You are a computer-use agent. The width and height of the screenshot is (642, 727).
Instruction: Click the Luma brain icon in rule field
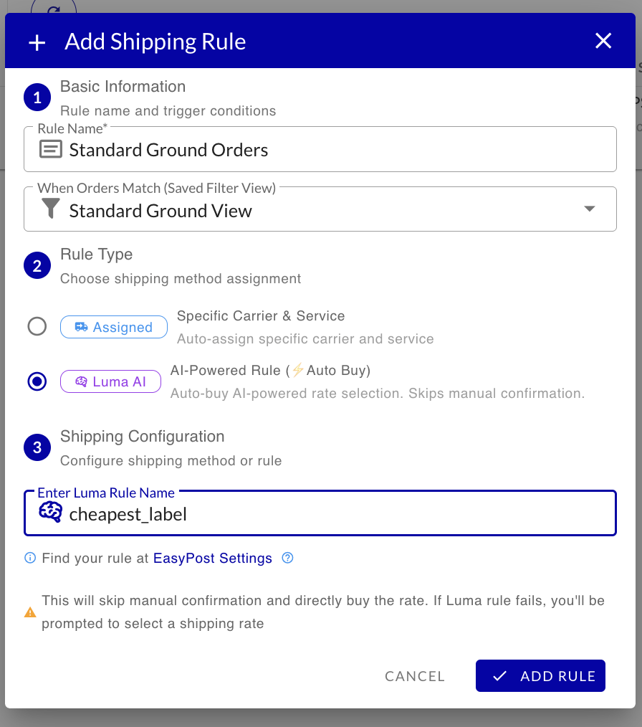50,513
